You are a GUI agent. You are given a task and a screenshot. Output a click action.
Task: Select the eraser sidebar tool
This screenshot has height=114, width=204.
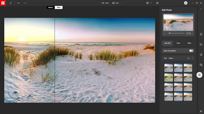click(x=201, y=55)
